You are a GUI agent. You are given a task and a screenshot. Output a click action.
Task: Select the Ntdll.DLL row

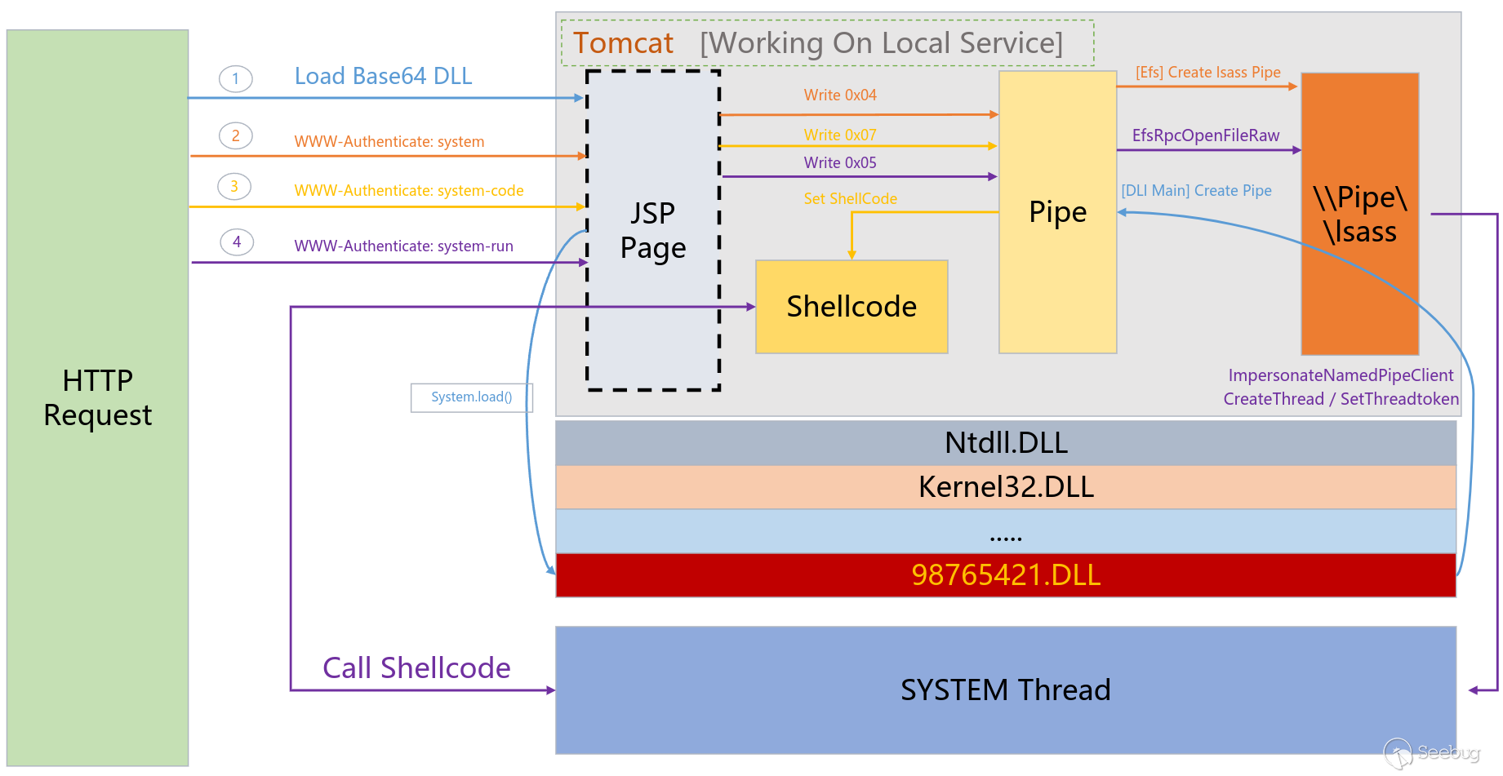[x=1006, y=442]
